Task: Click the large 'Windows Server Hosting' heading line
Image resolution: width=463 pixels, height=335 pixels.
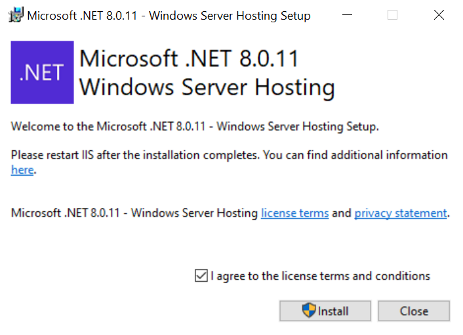Action: coord(207,87)
